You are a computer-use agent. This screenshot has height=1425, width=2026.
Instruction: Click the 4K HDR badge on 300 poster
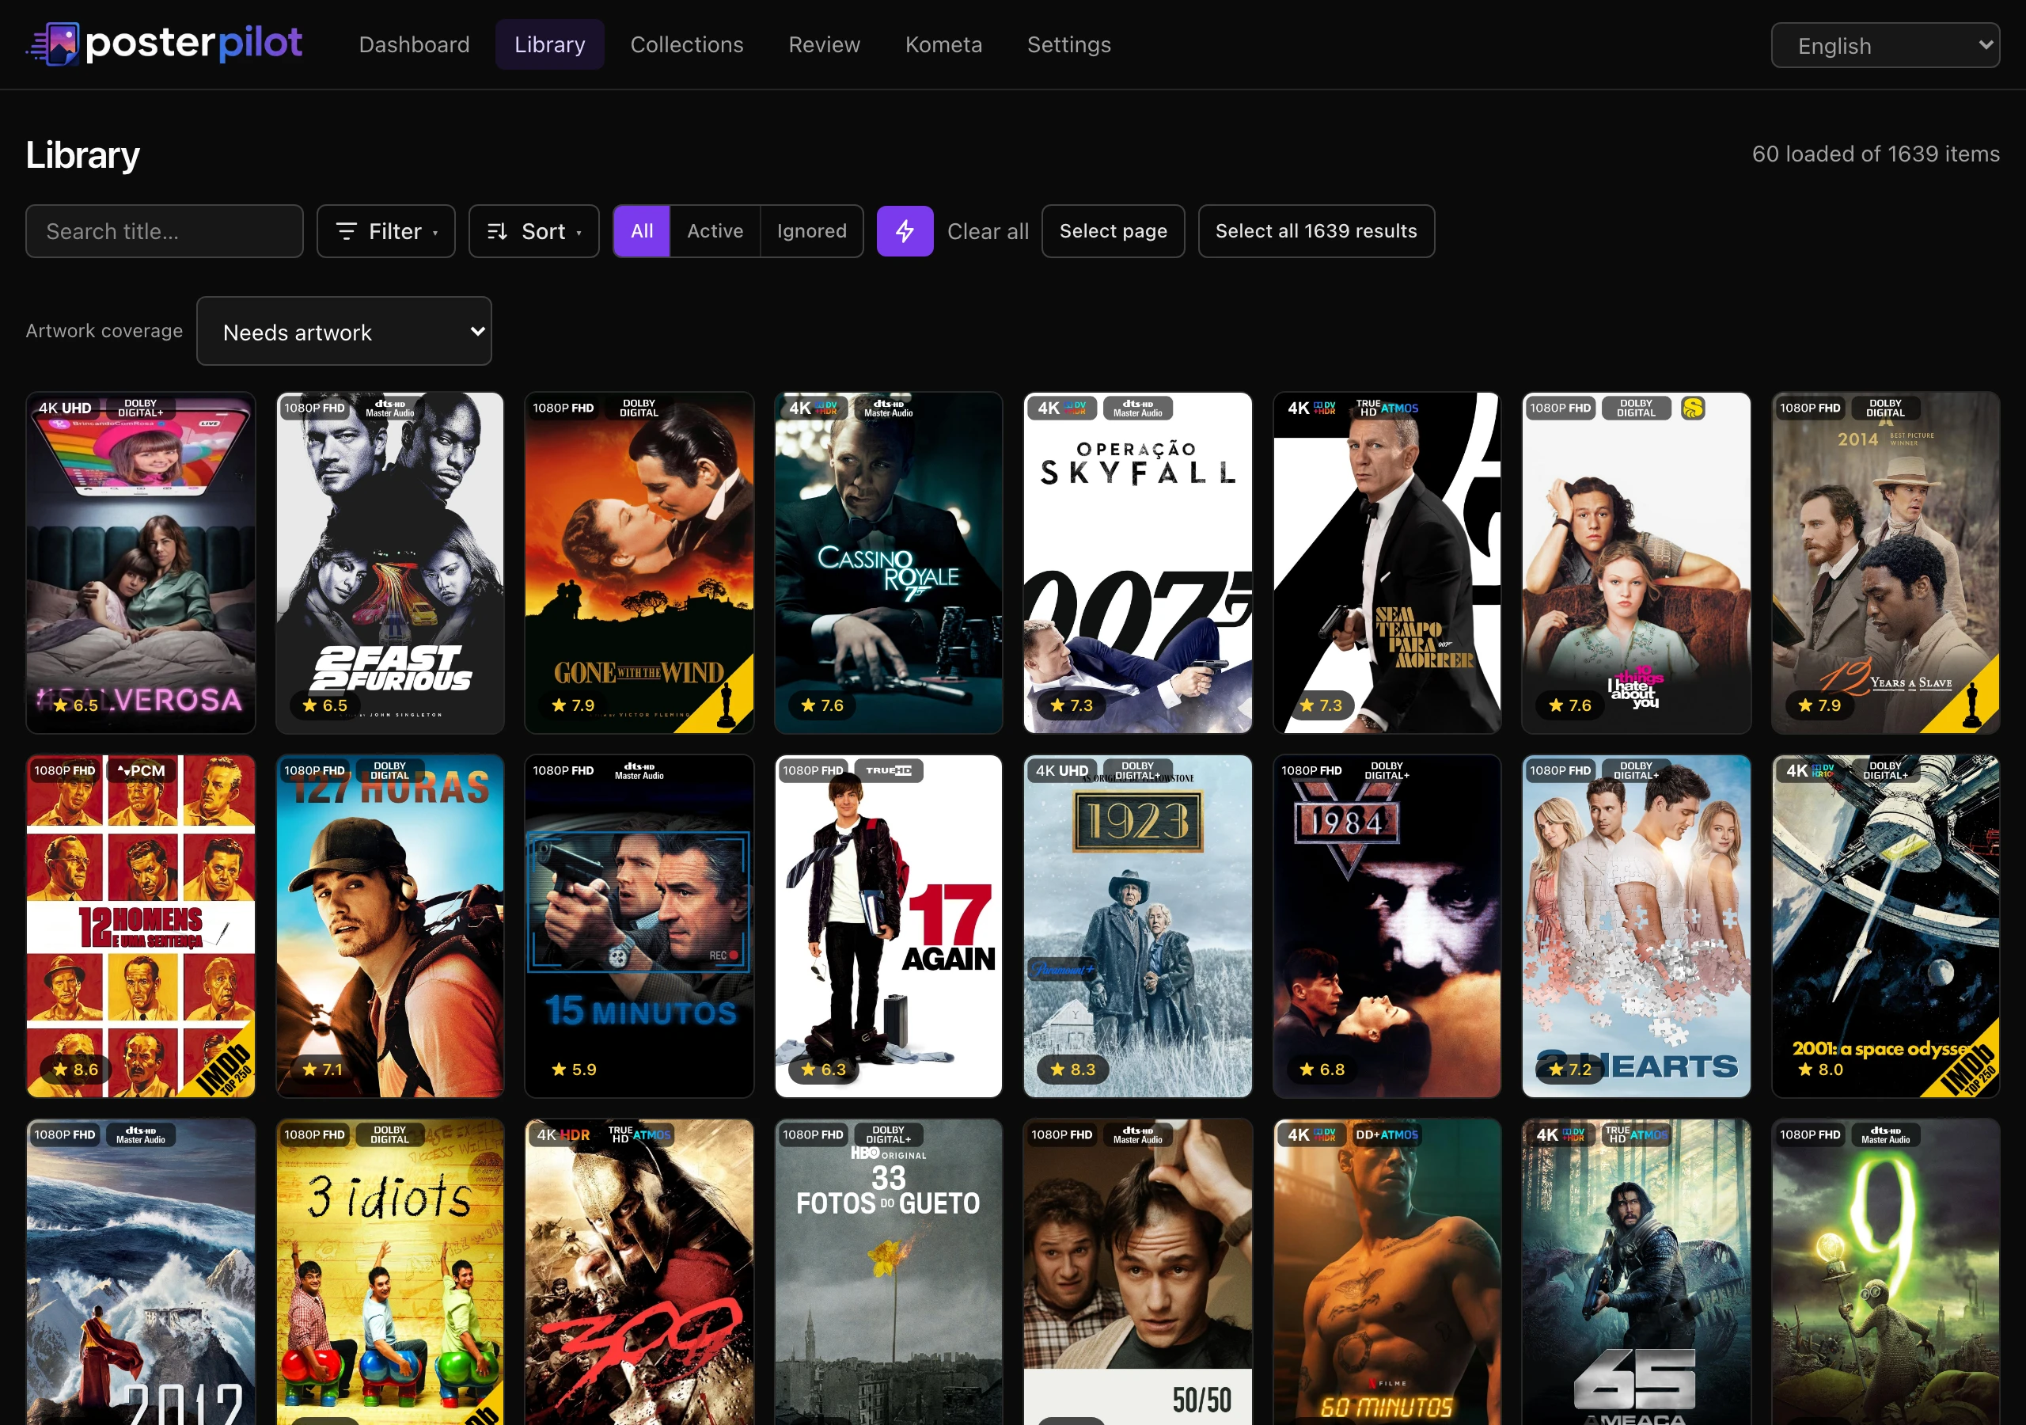tap(563, 1134)
